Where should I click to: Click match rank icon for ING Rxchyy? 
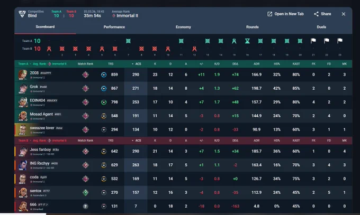tap(85, 165)
